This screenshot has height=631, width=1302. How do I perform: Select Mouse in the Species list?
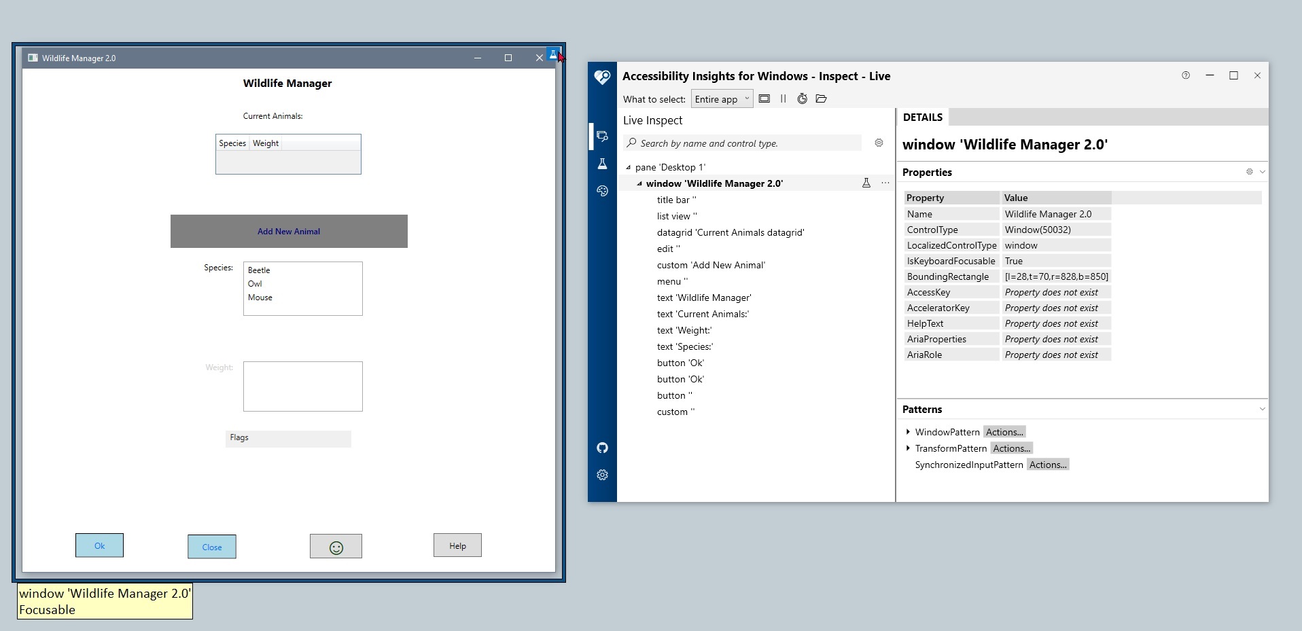coord(260,298)
